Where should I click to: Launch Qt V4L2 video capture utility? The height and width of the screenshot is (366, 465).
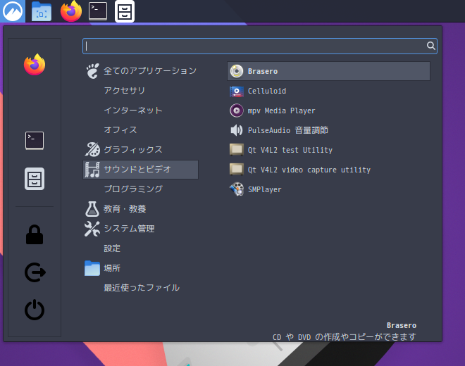point(328,170)
